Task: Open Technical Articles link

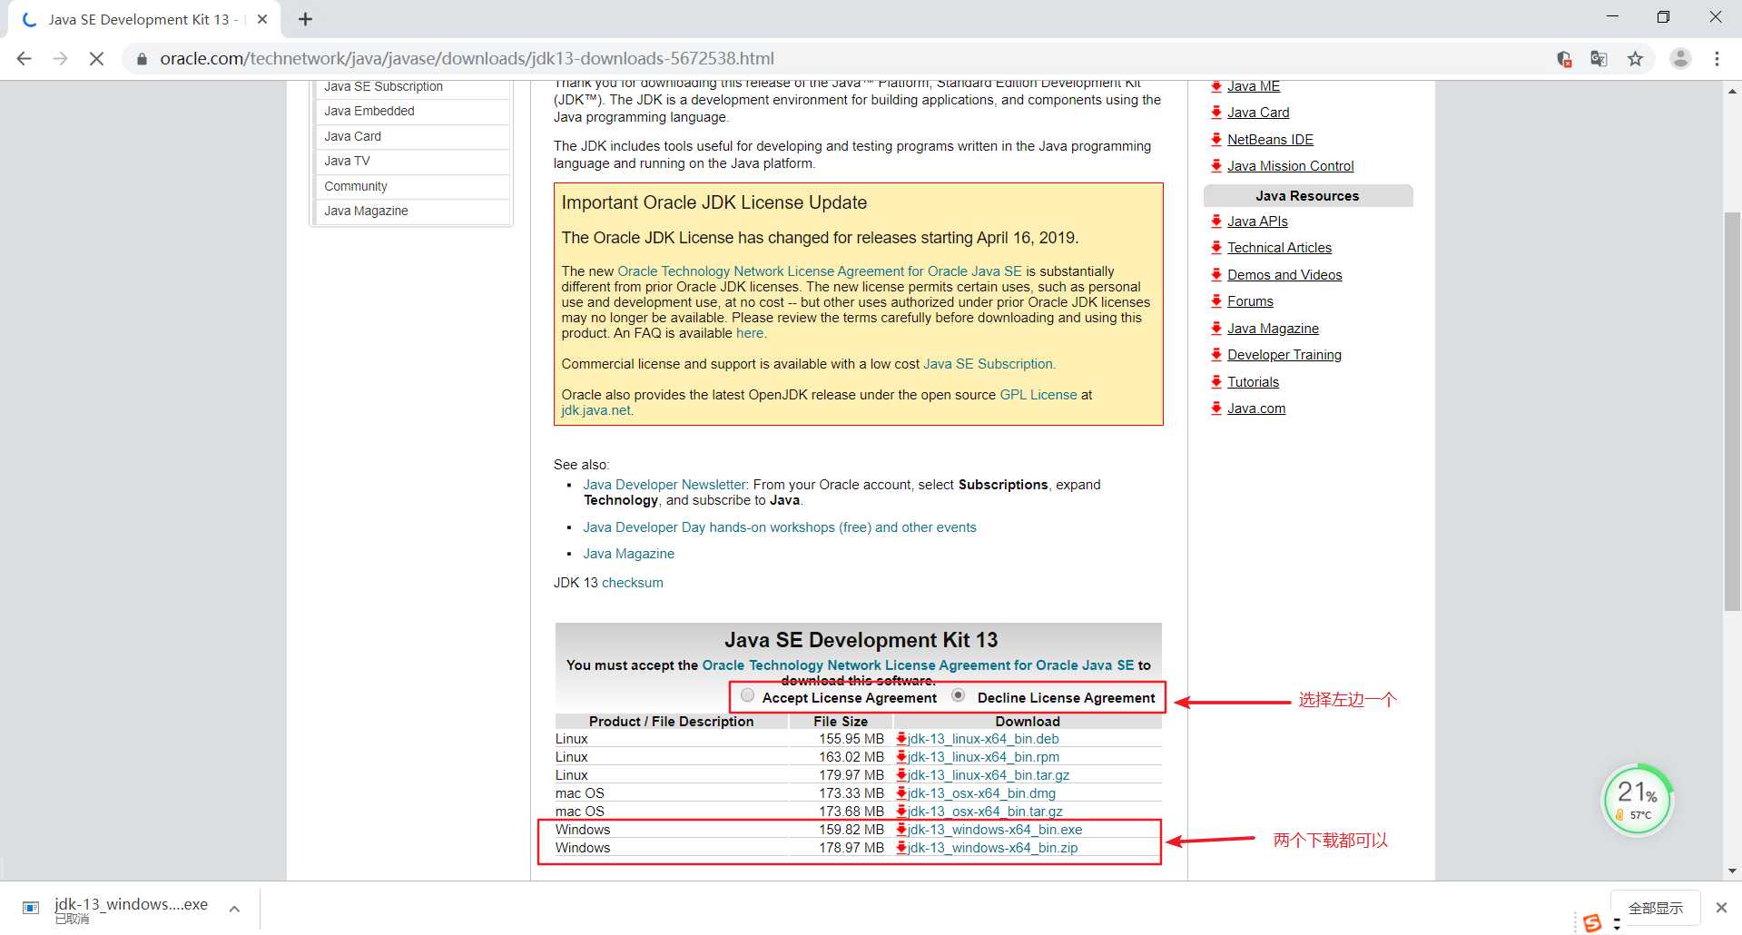Action: [x=1279, y=248]
